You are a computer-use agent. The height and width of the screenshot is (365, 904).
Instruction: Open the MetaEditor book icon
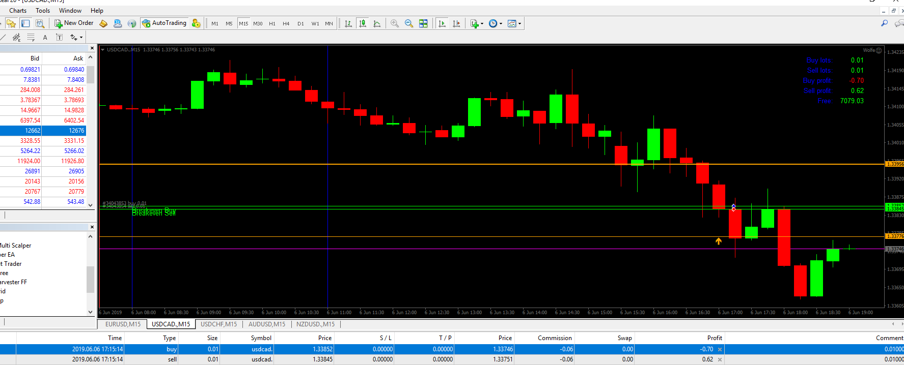(103, 23)
